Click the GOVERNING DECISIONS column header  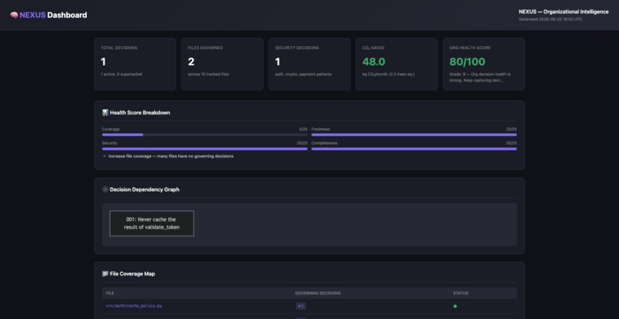click(x=318, y=293)
